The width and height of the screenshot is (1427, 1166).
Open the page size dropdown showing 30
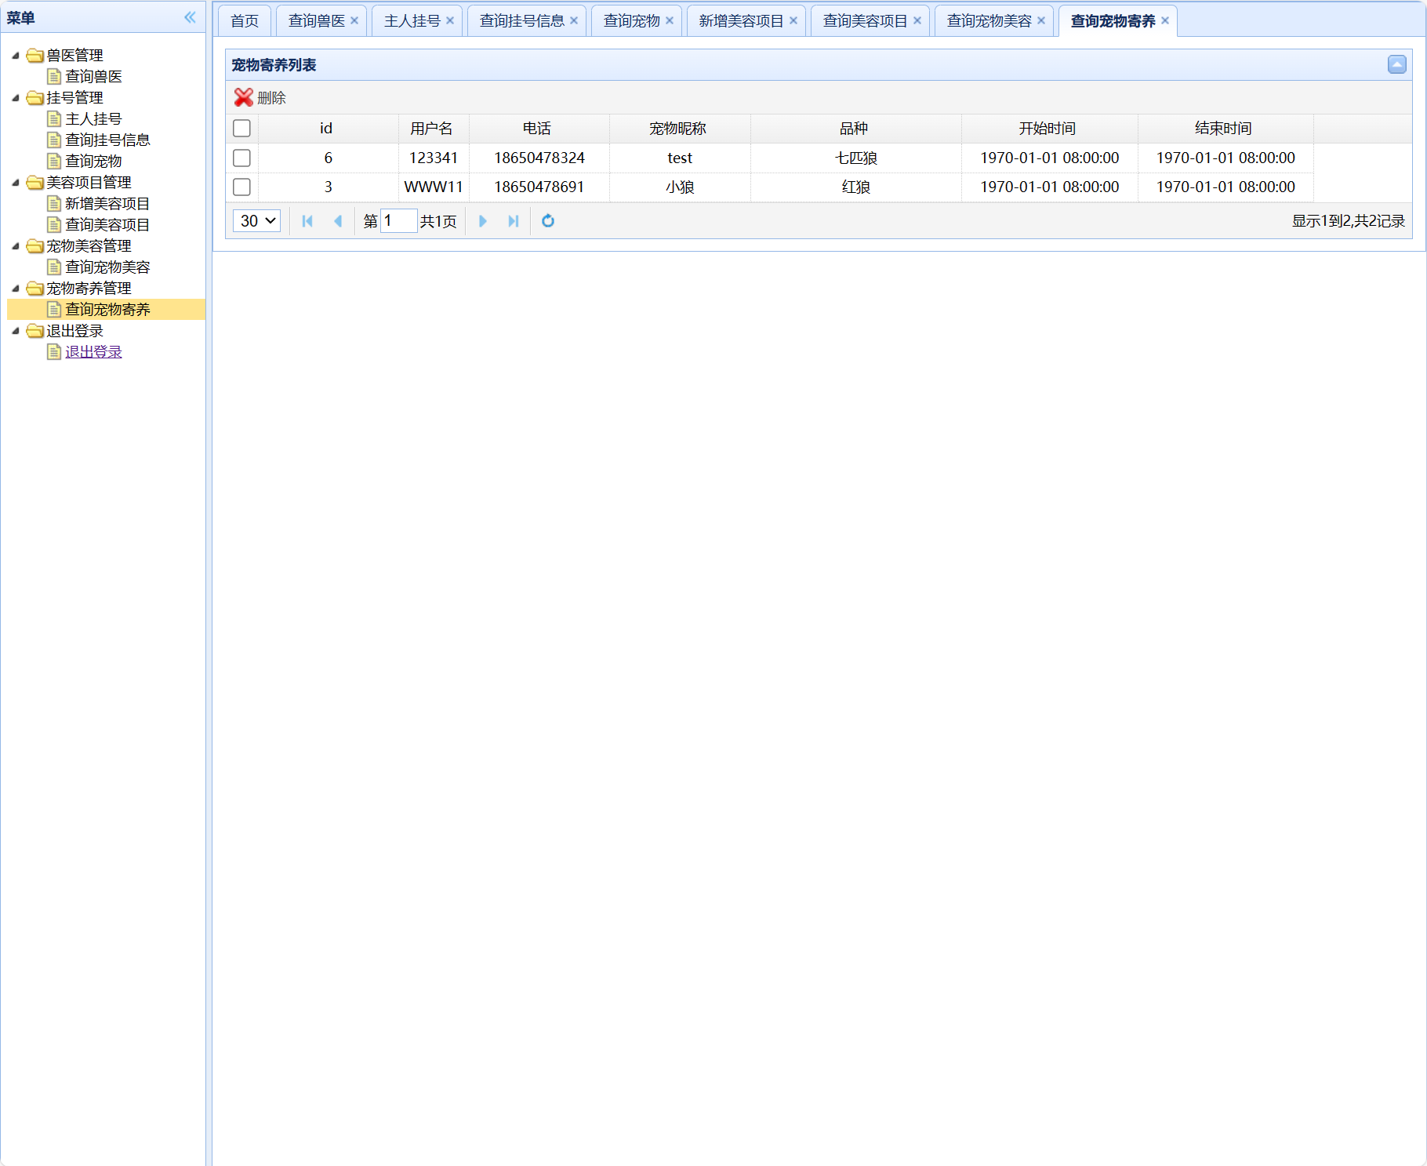257,221
